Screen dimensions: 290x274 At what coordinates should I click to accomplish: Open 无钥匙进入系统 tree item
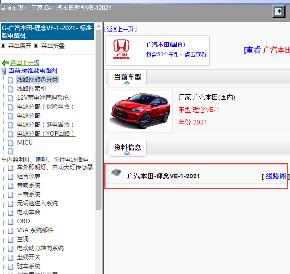[37, 203]
